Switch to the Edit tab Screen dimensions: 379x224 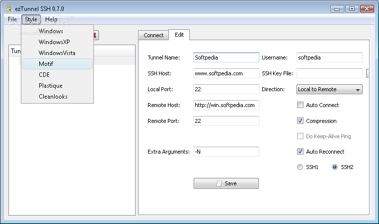[x=179, y=35]
